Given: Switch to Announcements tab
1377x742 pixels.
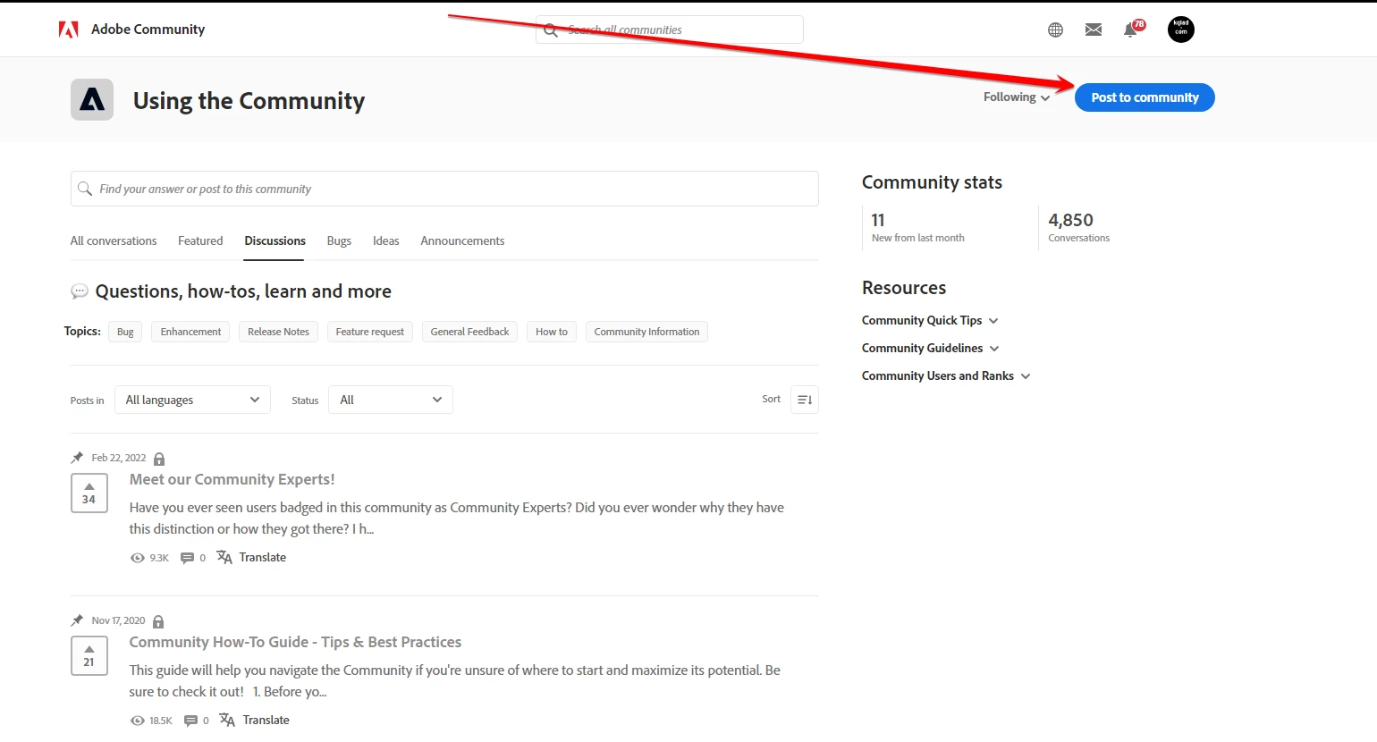Looking at the screenshot, I should tap(462, 240).
